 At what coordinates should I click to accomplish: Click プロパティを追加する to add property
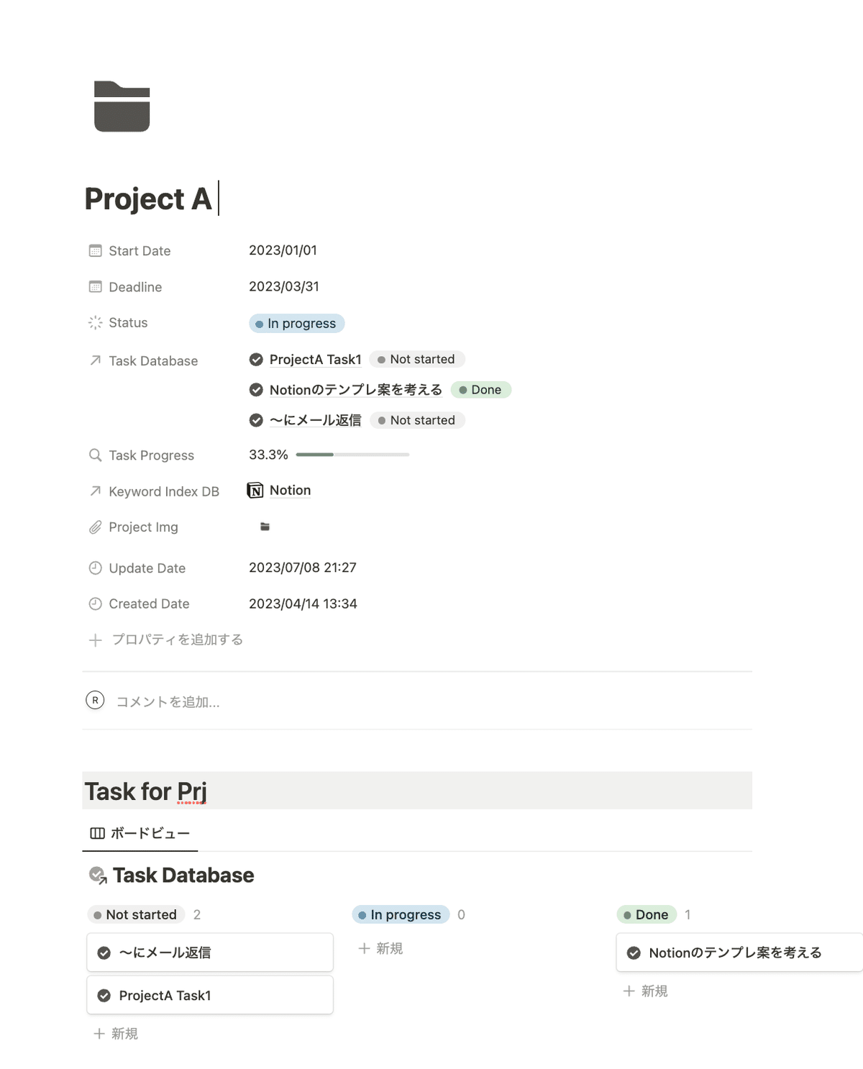(x=177, y=640)
